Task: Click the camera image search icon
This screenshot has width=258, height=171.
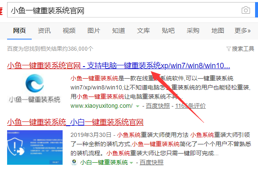Action: [x=246, y=10]
